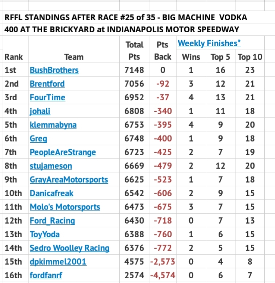Open the PeopleAreStrange team link

[63, 152]
